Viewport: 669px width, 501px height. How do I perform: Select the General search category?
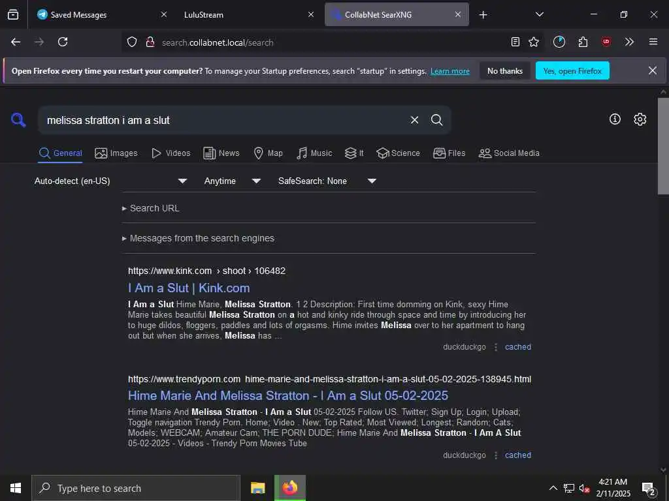tap(60, 153)
